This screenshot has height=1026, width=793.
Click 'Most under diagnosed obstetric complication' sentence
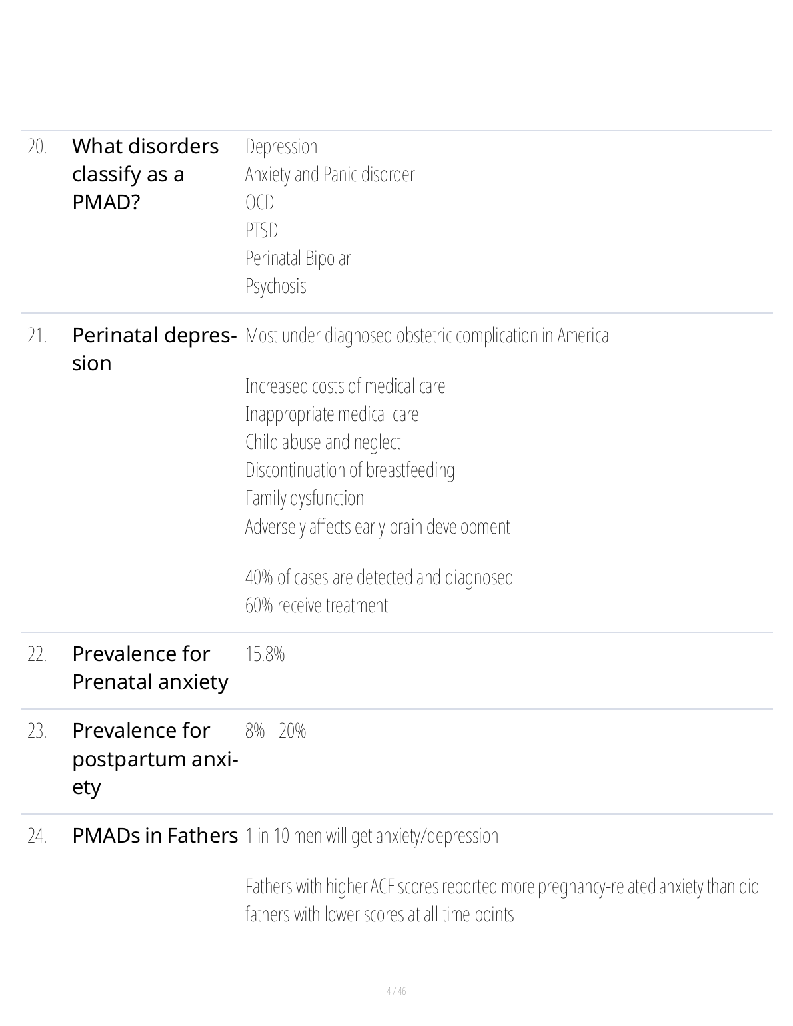426,335
